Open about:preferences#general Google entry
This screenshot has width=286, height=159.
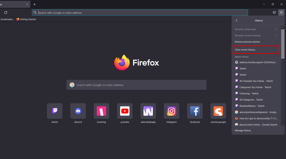tap(256, 112)
